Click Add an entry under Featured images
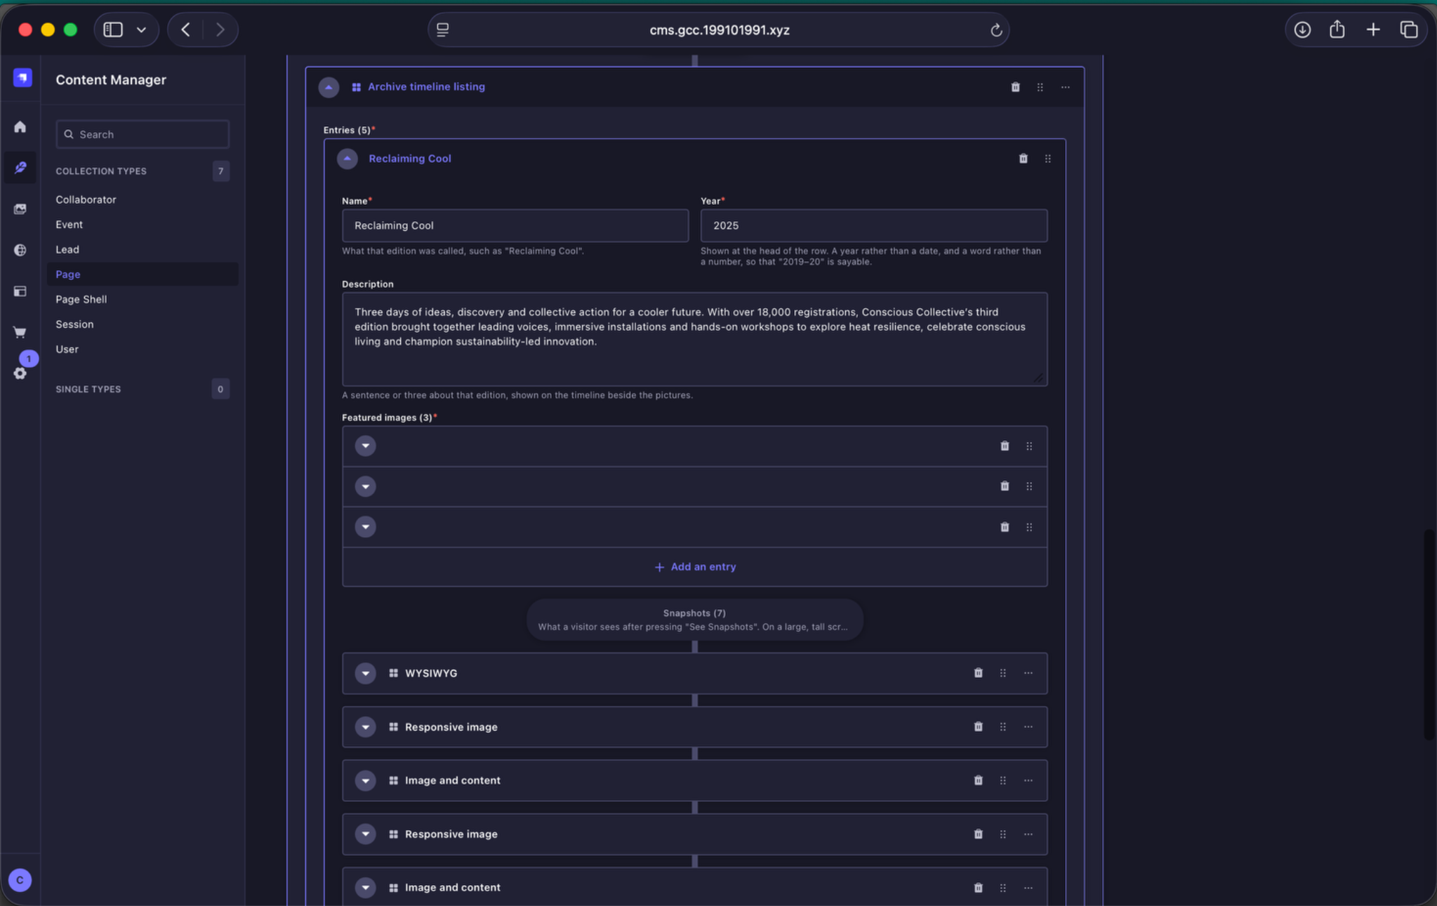Screen dimensions: 1437x906 (x=694, y=567)
